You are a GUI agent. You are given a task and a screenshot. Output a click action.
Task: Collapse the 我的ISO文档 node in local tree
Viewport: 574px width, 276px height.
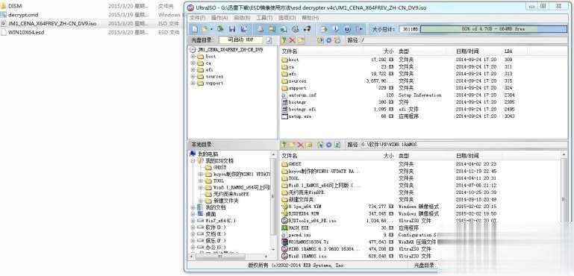tap(193, 160)
